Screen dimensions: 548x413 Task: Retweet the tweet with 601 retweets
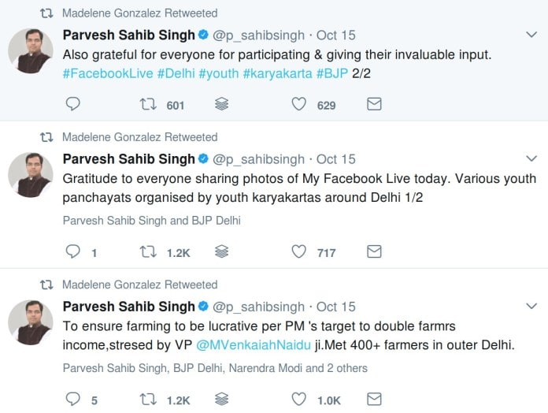(x=147, y=105)
